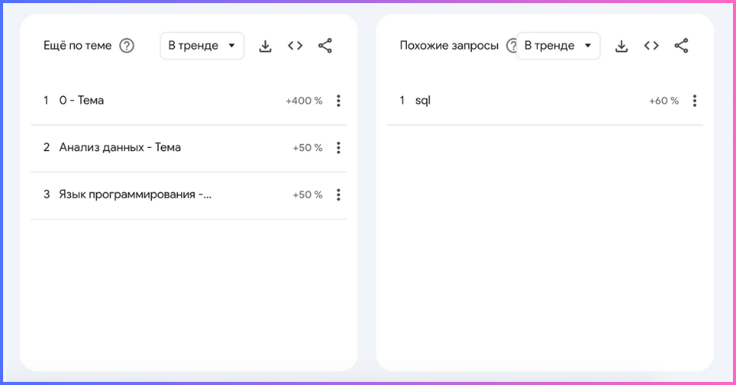This screenshot has height=385, width=736.
Task: Open help tooltip for Ещё по теме
Action: click(x=126, y=46)
